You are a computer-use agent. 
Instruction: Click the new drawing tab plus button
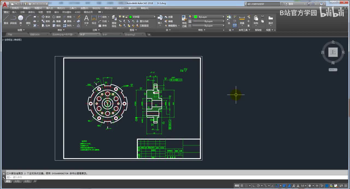coord(149,35)
